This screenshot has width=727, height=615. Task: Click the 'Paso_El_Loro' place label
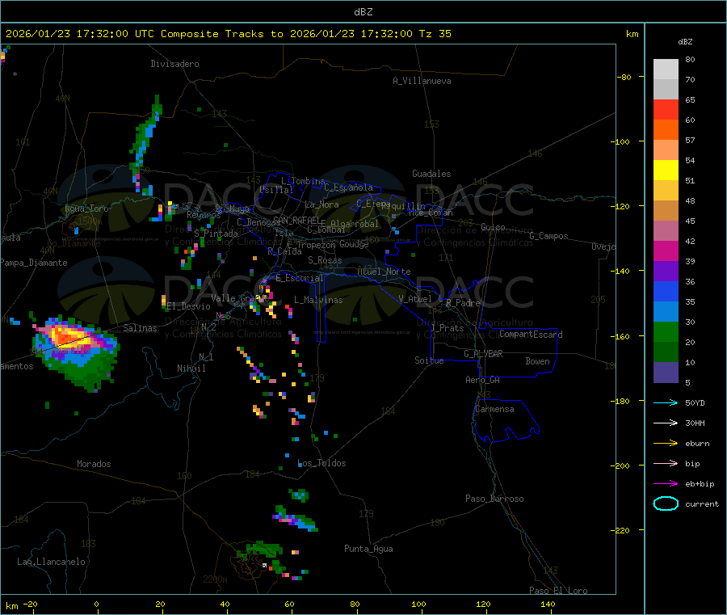coord(558,591)
